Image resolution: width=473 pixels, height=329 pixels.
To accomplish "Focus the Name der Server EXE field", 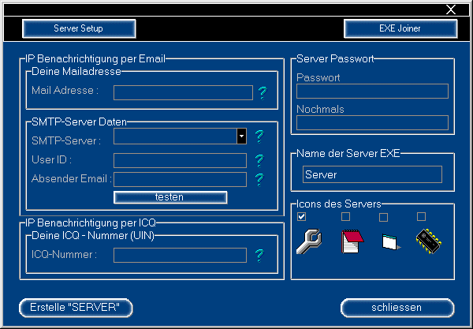I will click(x=372, y=174).
